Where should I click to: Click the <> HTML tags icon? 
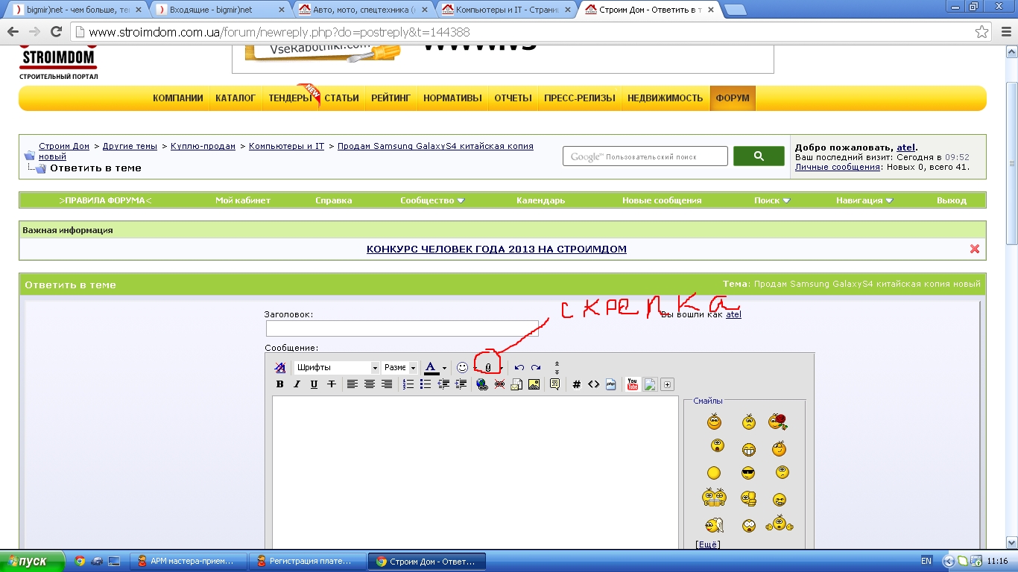tap(594, 384)
